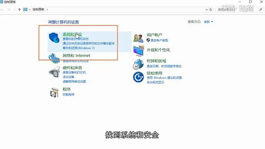Click 使用 Windows 建议的设置 link
The image size is (265, 149).
pos(164,78)
